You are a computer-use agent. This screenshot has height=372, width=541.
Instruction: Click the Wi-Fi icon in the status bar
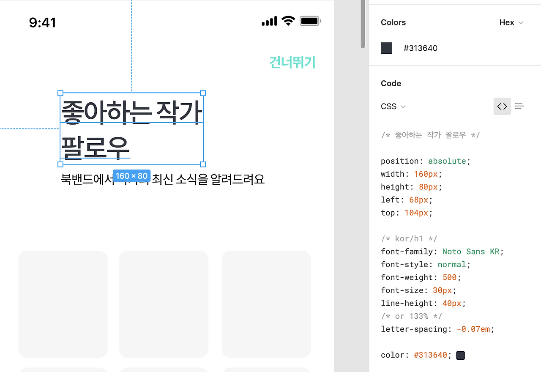[x=289, y=20]
